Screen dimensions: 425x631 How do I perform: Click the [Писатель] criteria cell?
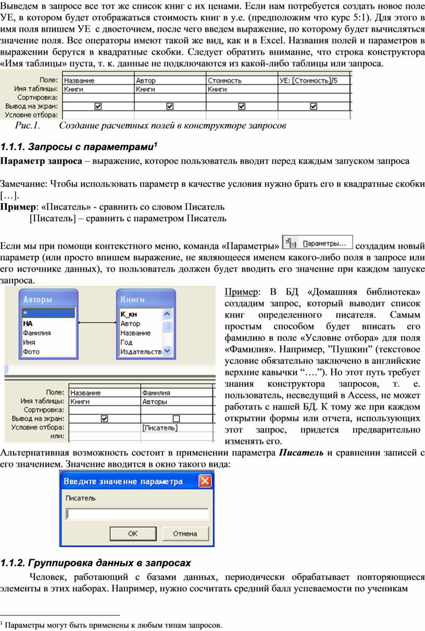177,427
